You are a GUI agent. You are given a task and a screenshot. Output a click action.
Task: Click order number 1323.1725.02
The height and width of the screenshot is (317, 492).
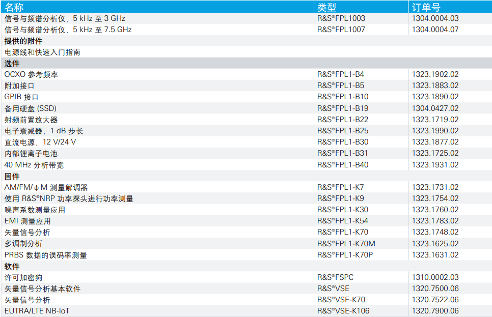[x=435, y=154]
